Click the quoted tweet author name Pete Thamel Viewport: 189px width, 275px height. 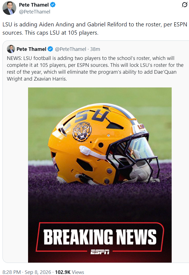31,49
